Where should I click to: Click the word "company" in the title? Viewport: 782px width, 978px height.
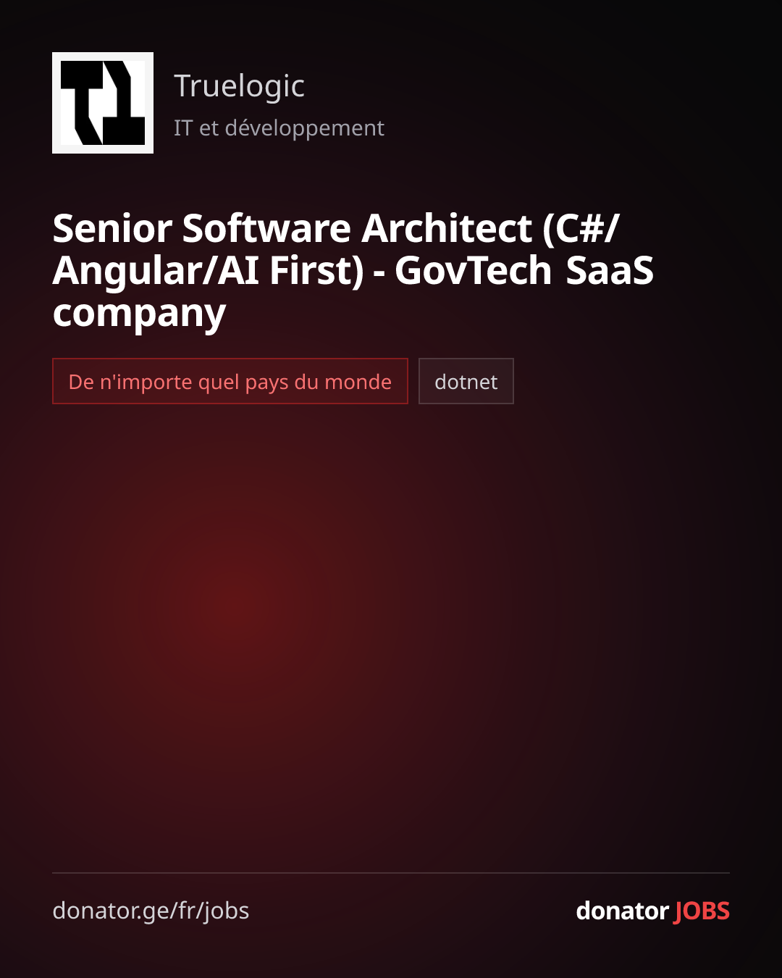[x=139, y=314]
